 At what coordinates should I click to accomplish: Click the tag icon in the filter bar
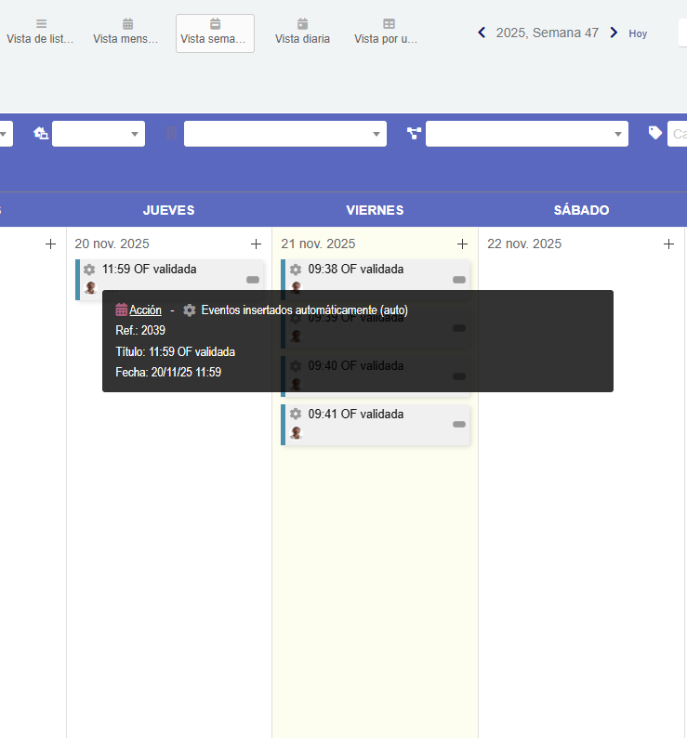pyautogui.click(x=655, y=133)
